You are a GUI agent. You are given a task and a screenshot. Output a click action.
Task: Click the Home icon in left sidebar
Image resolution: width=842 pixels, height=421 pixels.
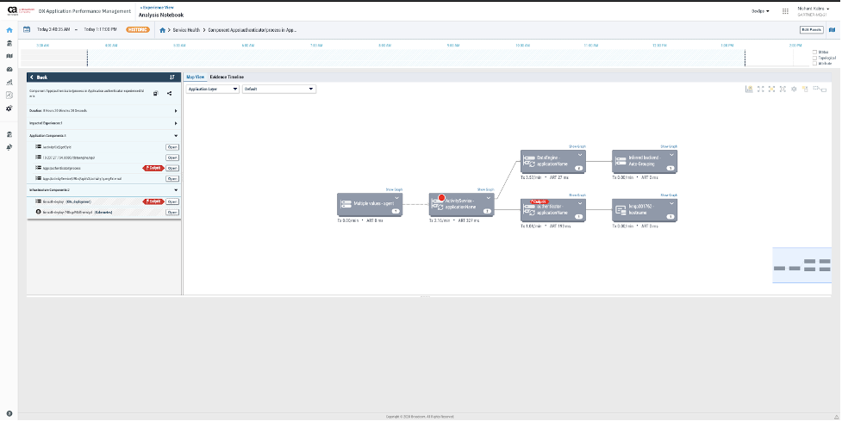(x=9, y=30)
